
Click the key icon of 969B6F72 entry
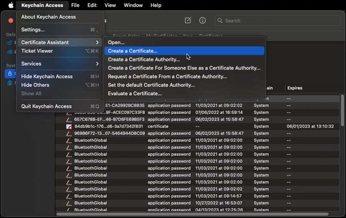pyautogui.click(x=69, y=134)
